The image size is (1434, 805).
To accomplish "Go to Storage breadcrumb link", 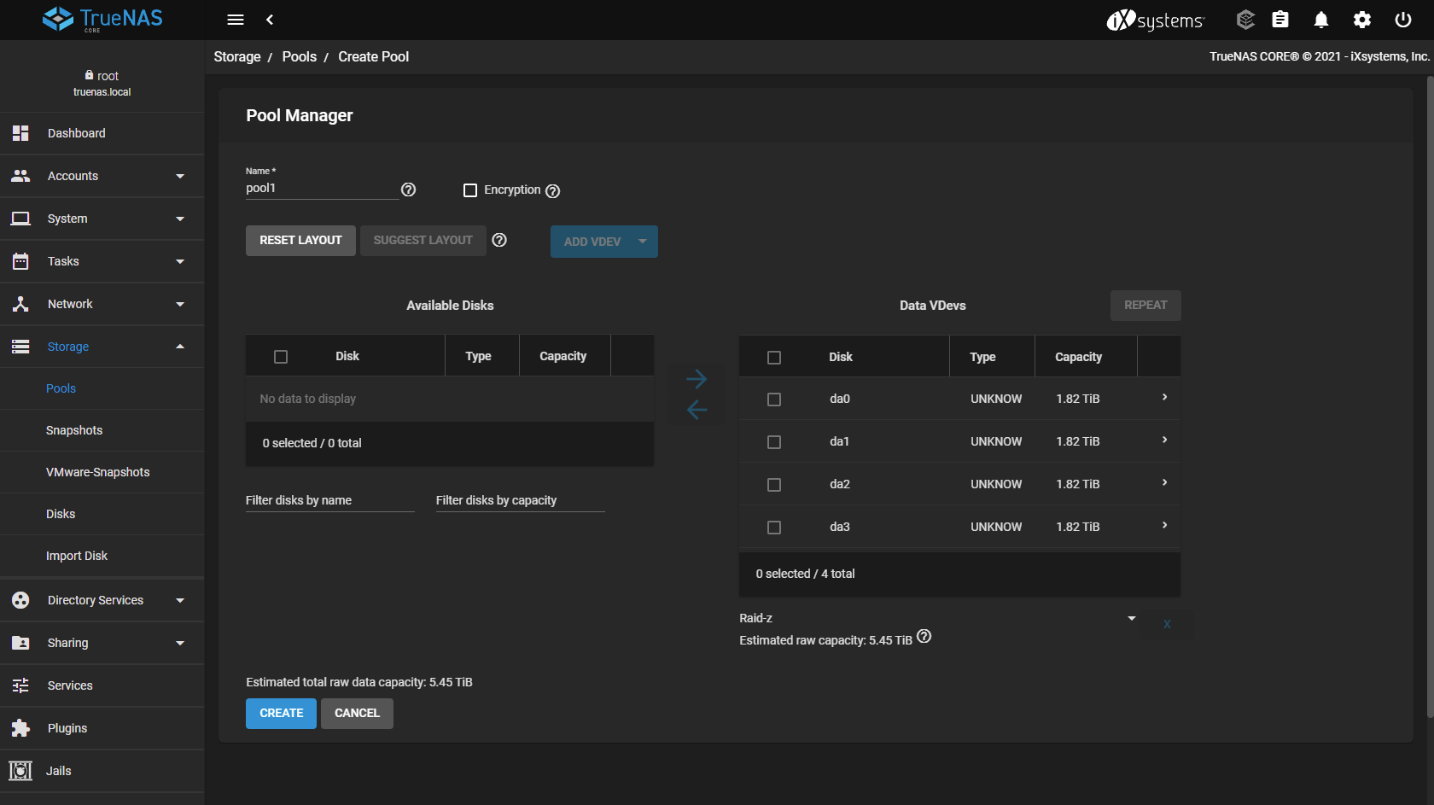I will (x=237, y=56).
